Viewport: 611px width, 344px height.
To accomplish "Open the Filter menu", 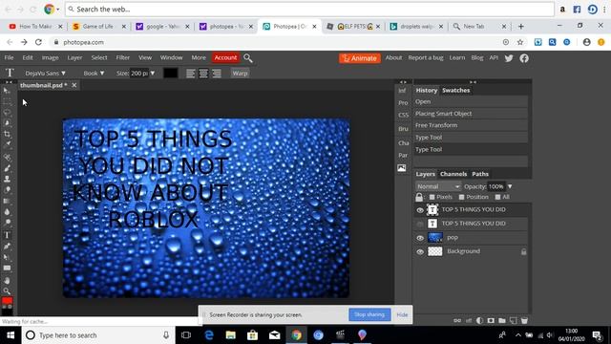I will click(123, 57).
